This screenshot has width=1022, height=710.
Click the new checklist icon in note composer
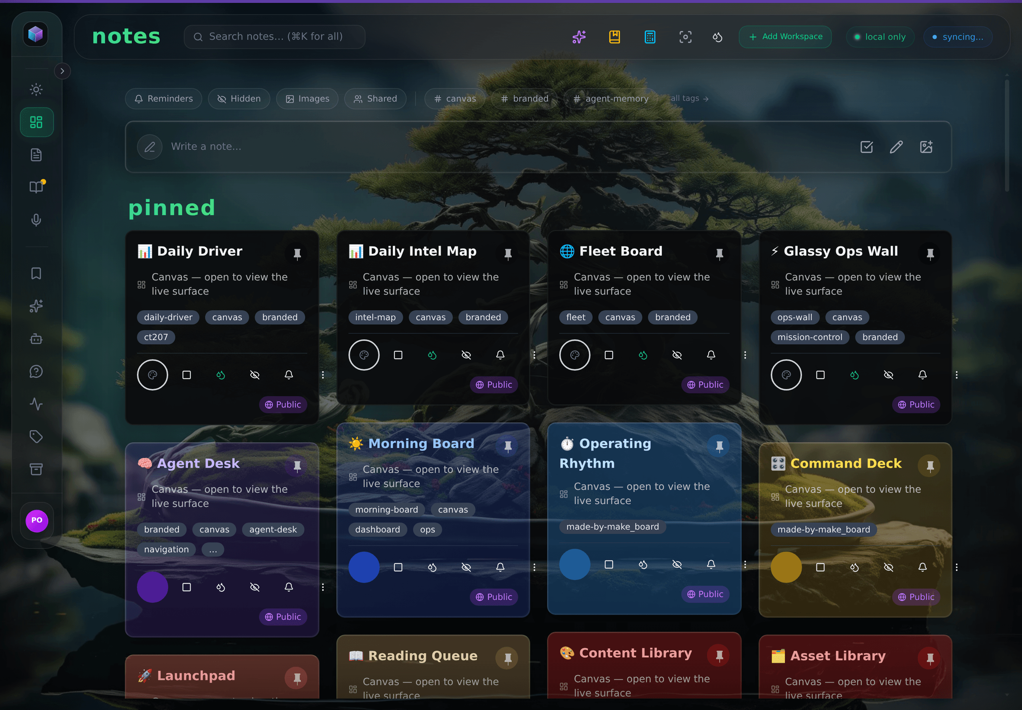click(x=866, y=147)
